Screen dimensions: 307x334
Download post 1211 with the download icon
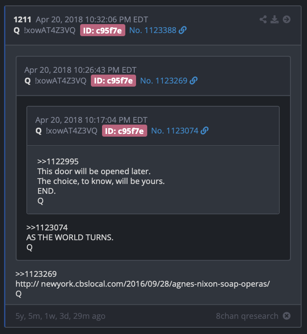pyautogui.click(x=274, y=19)
